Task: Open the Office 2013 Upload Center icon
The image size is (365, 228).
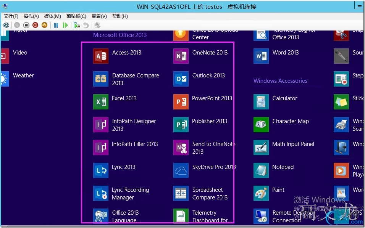Action: 181,35
